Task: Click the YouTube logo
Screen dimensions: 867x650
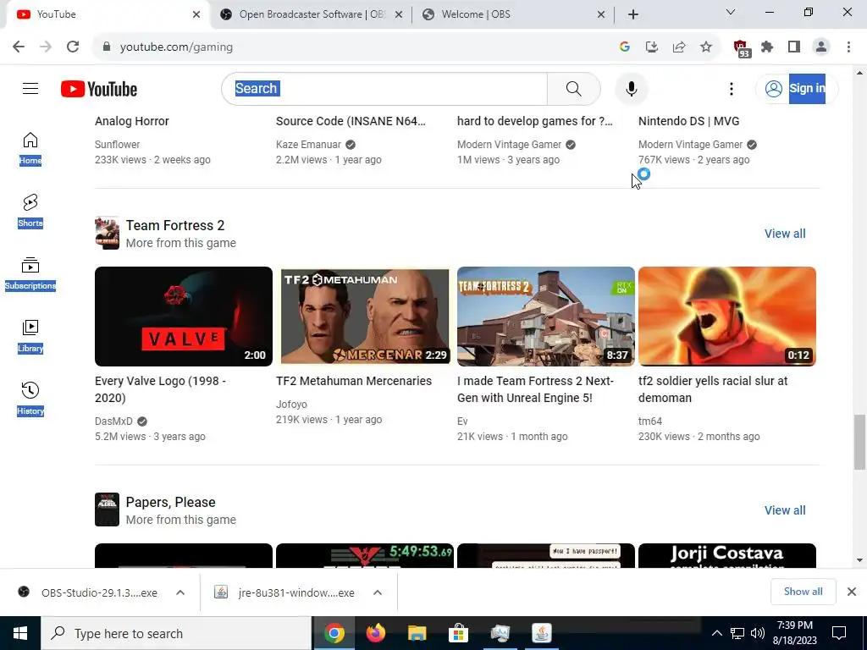Action: pyautogui.click(x=99, y=89)
